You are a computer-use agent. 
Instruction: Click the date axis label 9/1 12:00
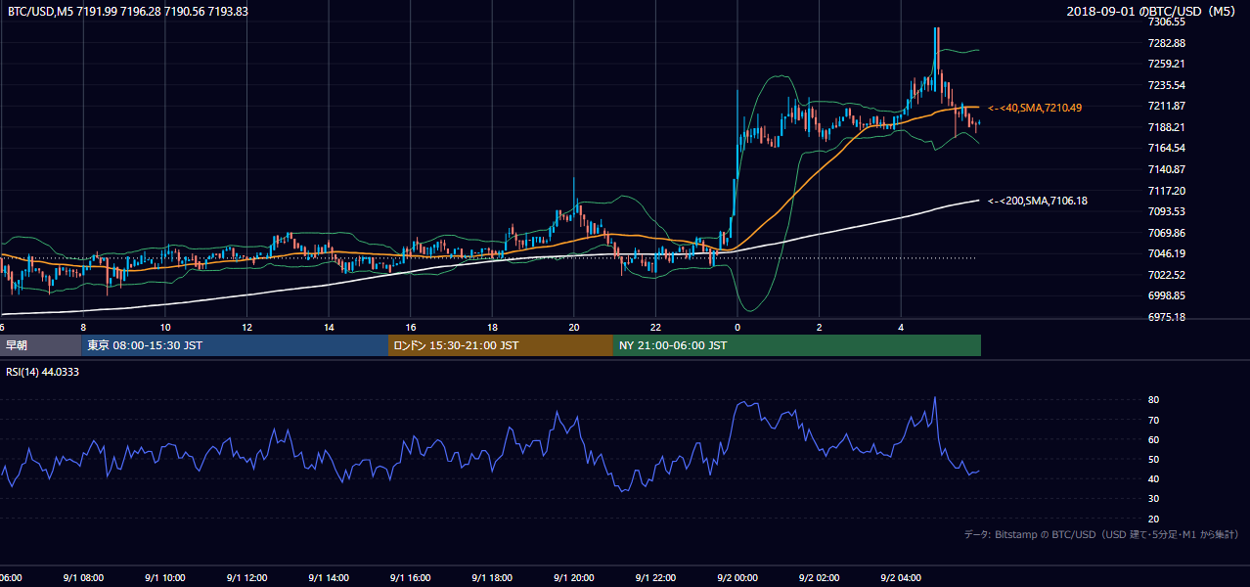click(246, 577)
